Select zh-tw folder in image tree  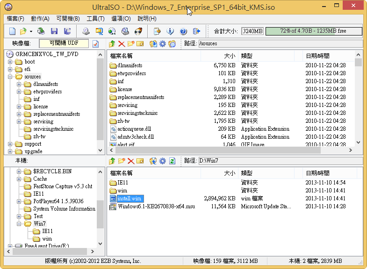coord(39,136)
